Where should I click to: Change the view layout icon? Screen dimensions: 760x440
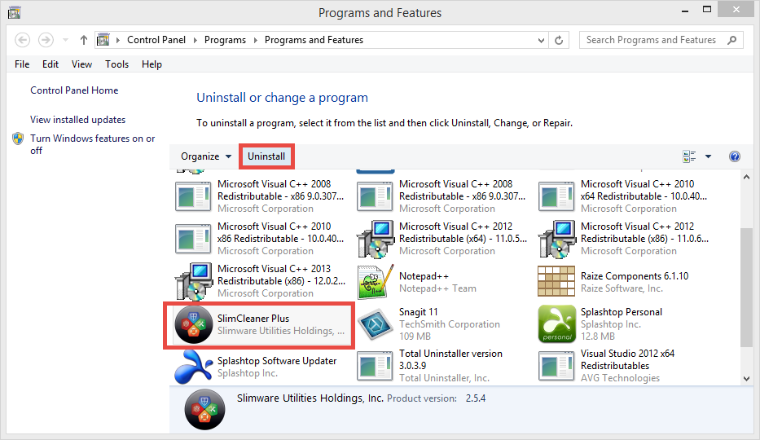pos(689,156)
